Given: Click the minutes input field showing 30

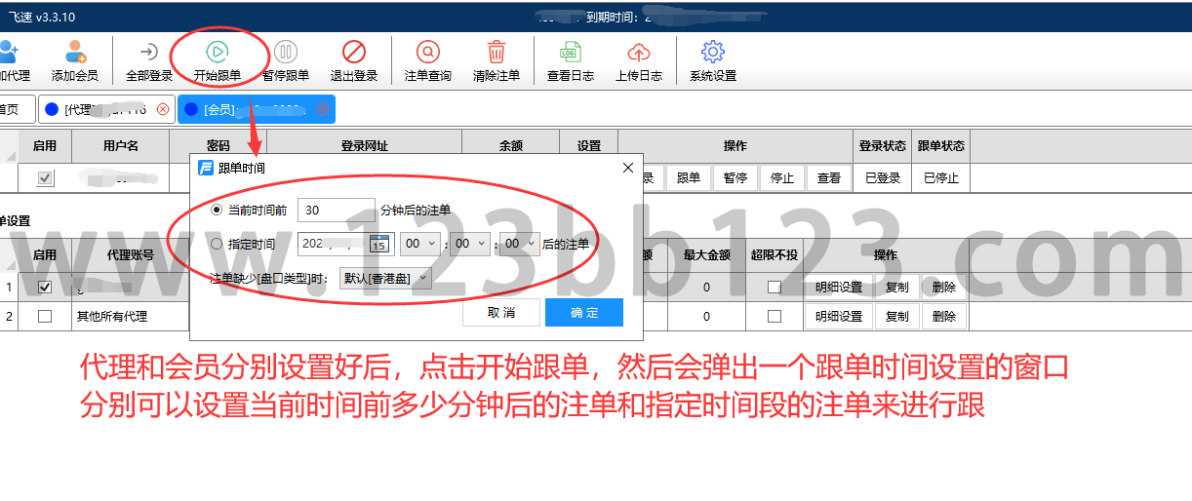Looking at the screenshot, I should coord(336,210).
